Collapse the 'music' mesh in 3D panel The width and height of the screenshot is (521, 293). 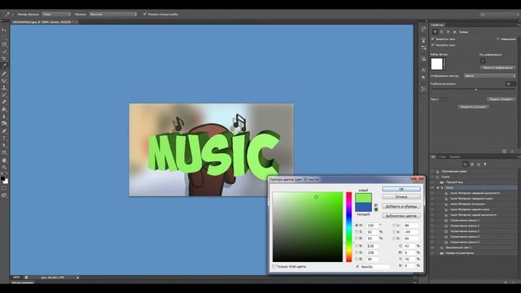click(x=438, y=188)
